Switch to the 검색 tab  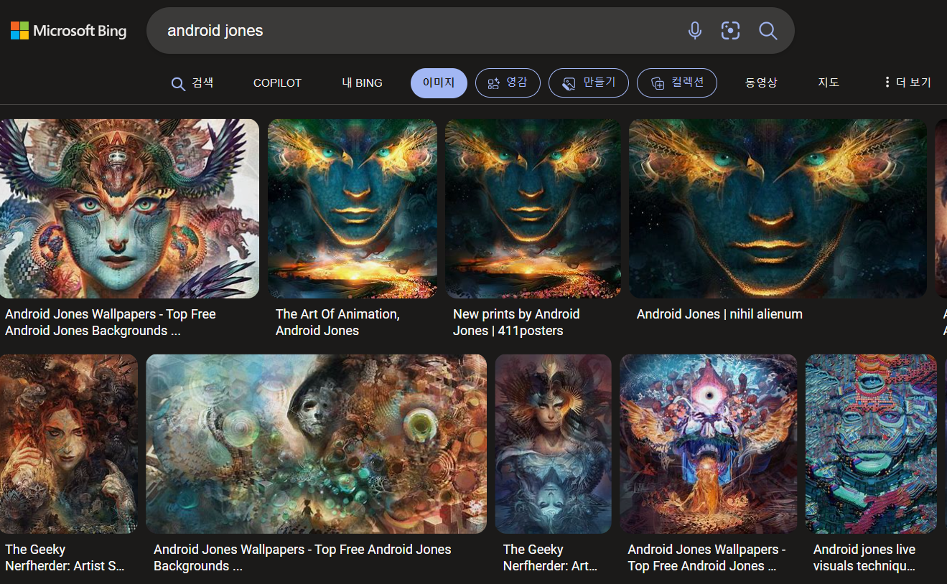(x=192, y=83)
